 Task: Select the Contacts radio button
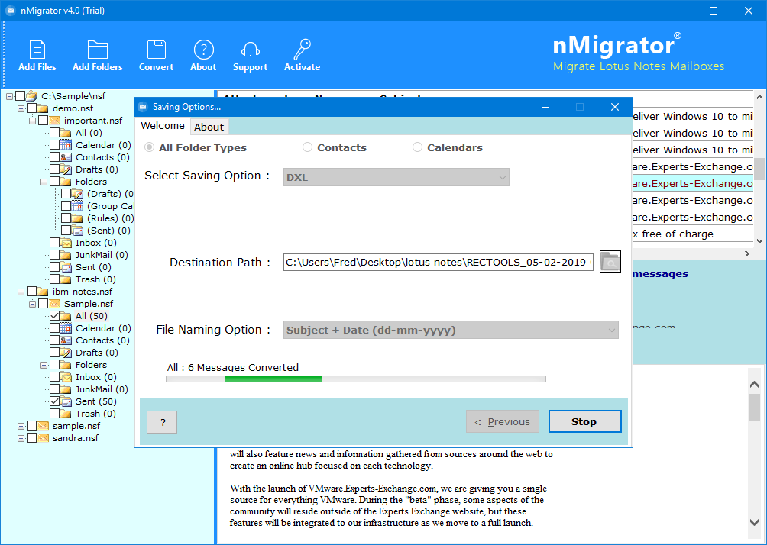pyautogui.click(x=307, y=147)
